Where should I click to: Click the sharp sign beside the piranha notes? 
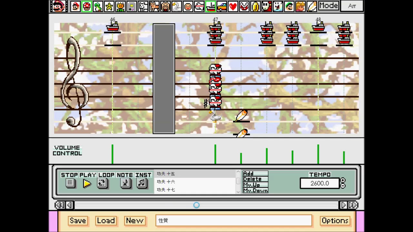coord(206,103)
